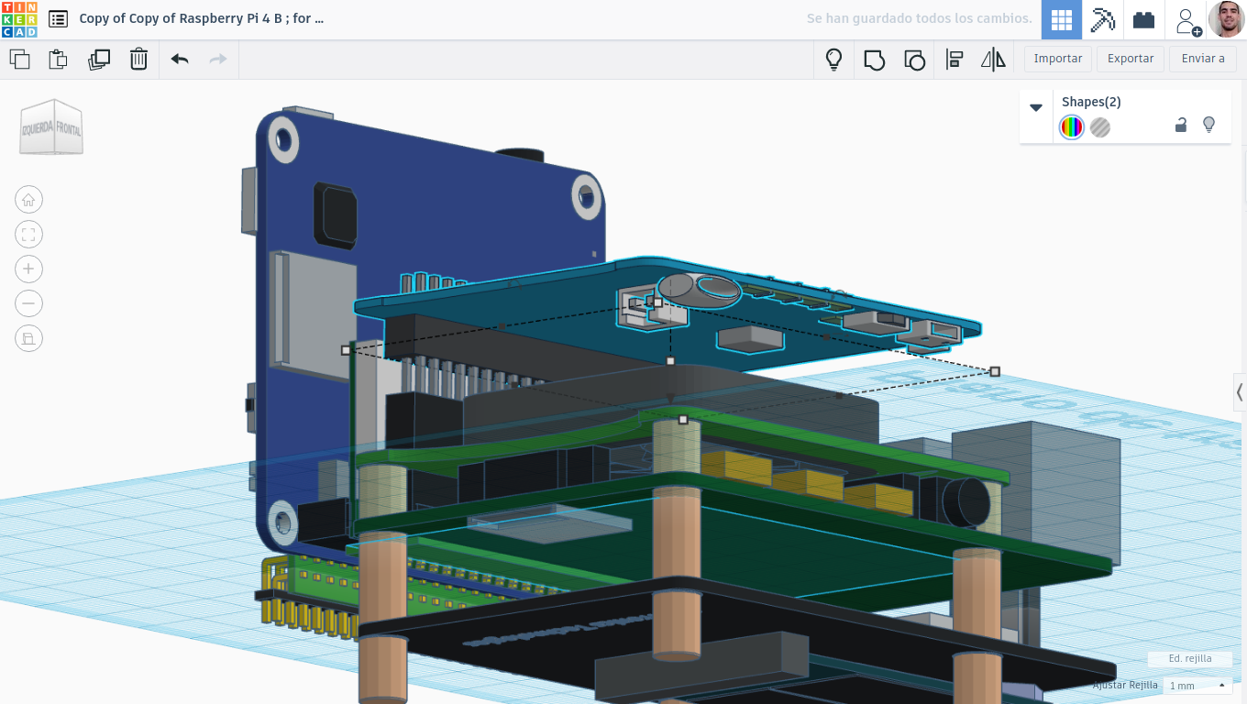Open the Ajustar Rejilla 1 mm dropdown
The width and height of the screenshot is (1247, 704).
click(1197, 686)
